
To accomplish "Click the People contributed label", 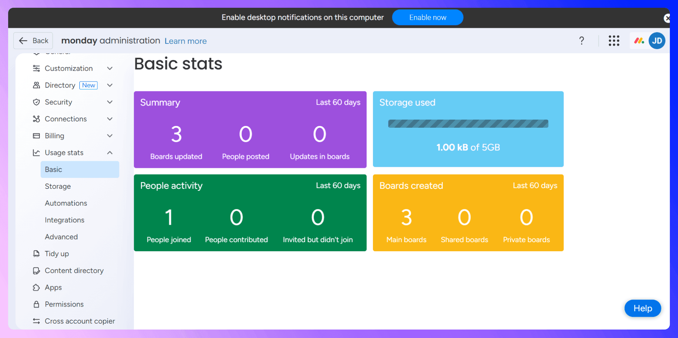I will 237,240.
